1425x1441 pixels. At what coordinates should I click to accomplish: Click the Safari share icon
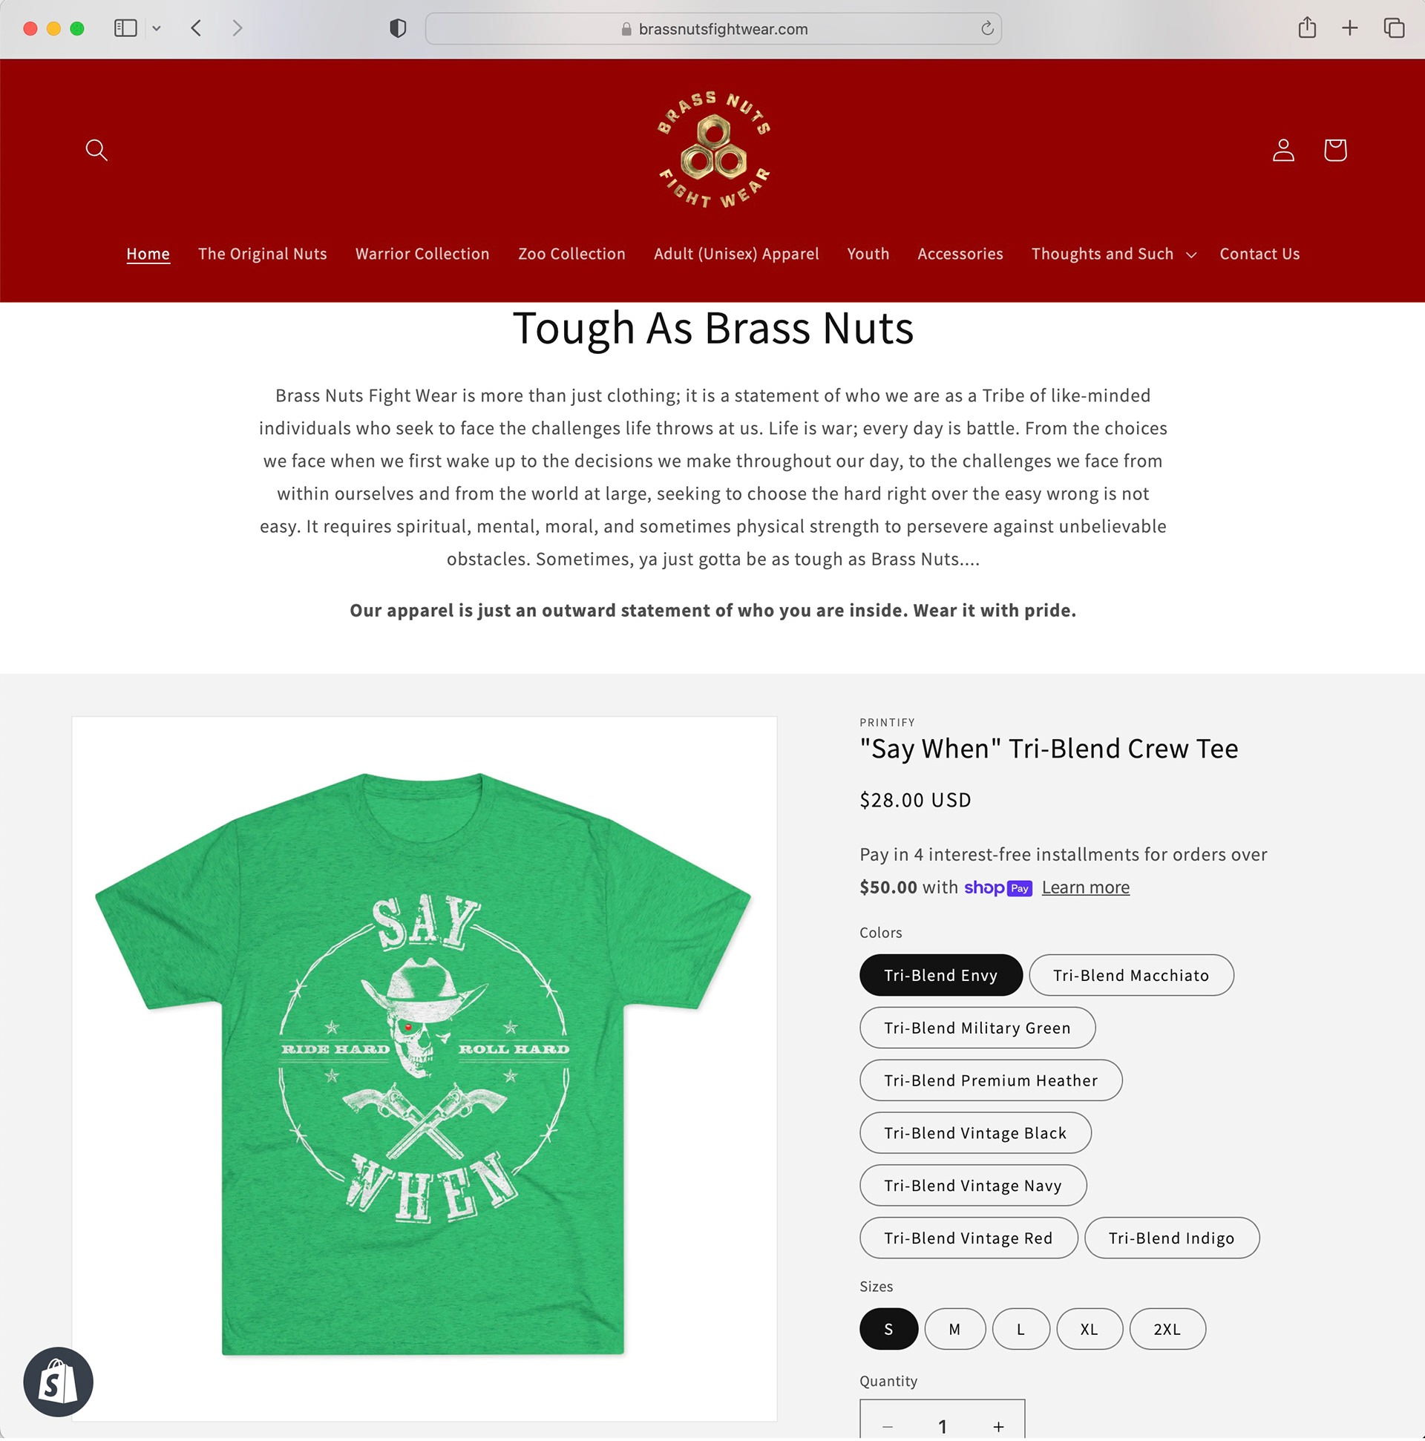(x=1306, y=28)
